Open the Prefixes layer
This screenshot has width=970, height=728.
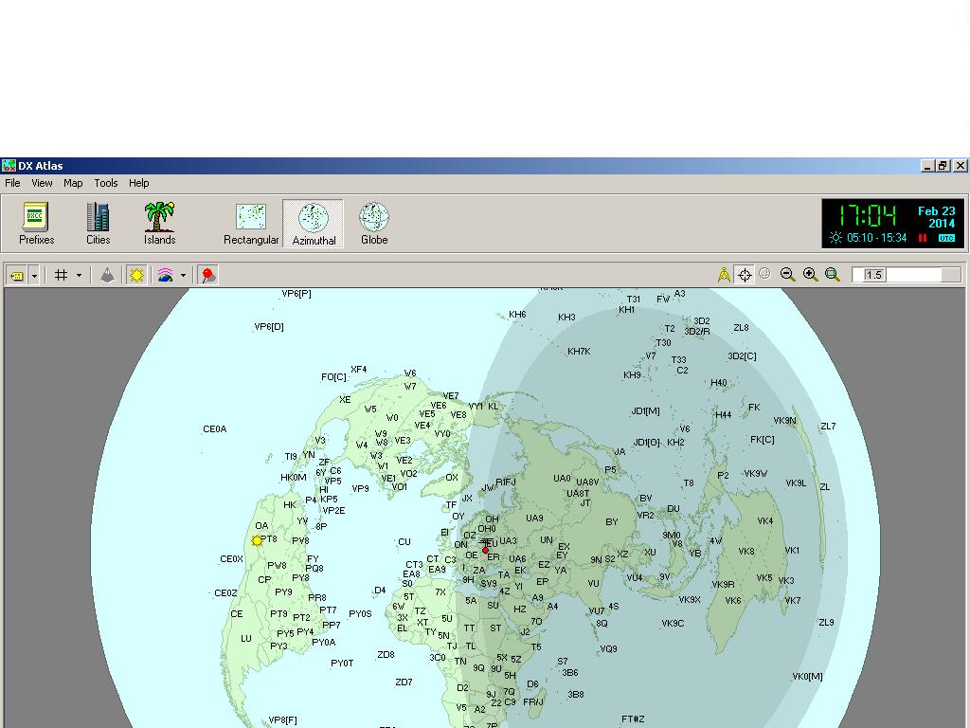coord(36,224)
